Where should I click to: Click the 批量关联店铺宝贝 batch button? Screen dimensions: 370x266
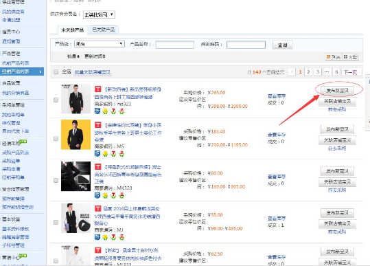coord(93,72)
